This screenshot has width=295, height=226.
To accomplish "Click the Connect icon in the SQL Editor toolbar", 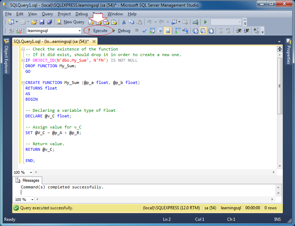I will pyautogui.click(x=11, y=31).
